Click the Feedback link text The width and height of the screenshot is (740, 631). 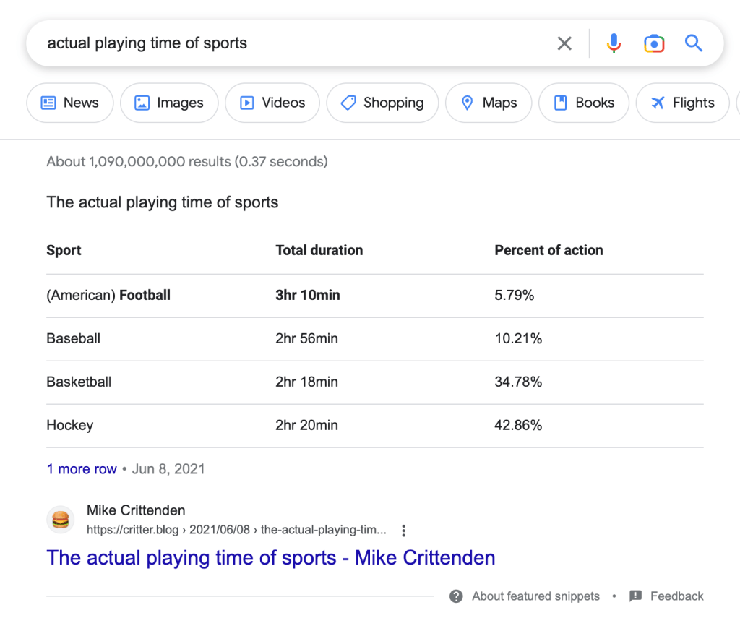676,596
